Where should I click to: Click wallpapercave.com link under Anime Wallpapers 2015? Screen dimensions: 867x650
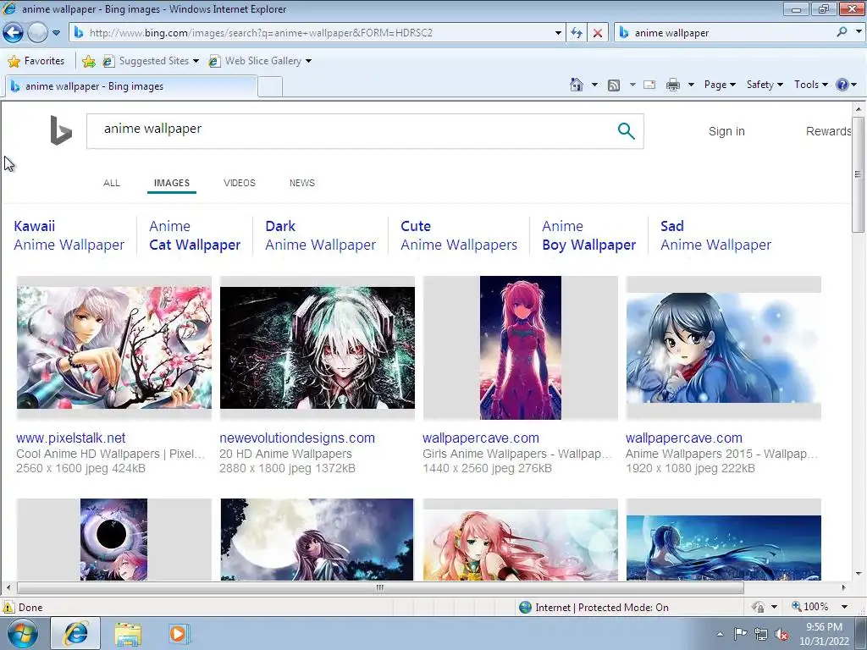tap(683, 438)
